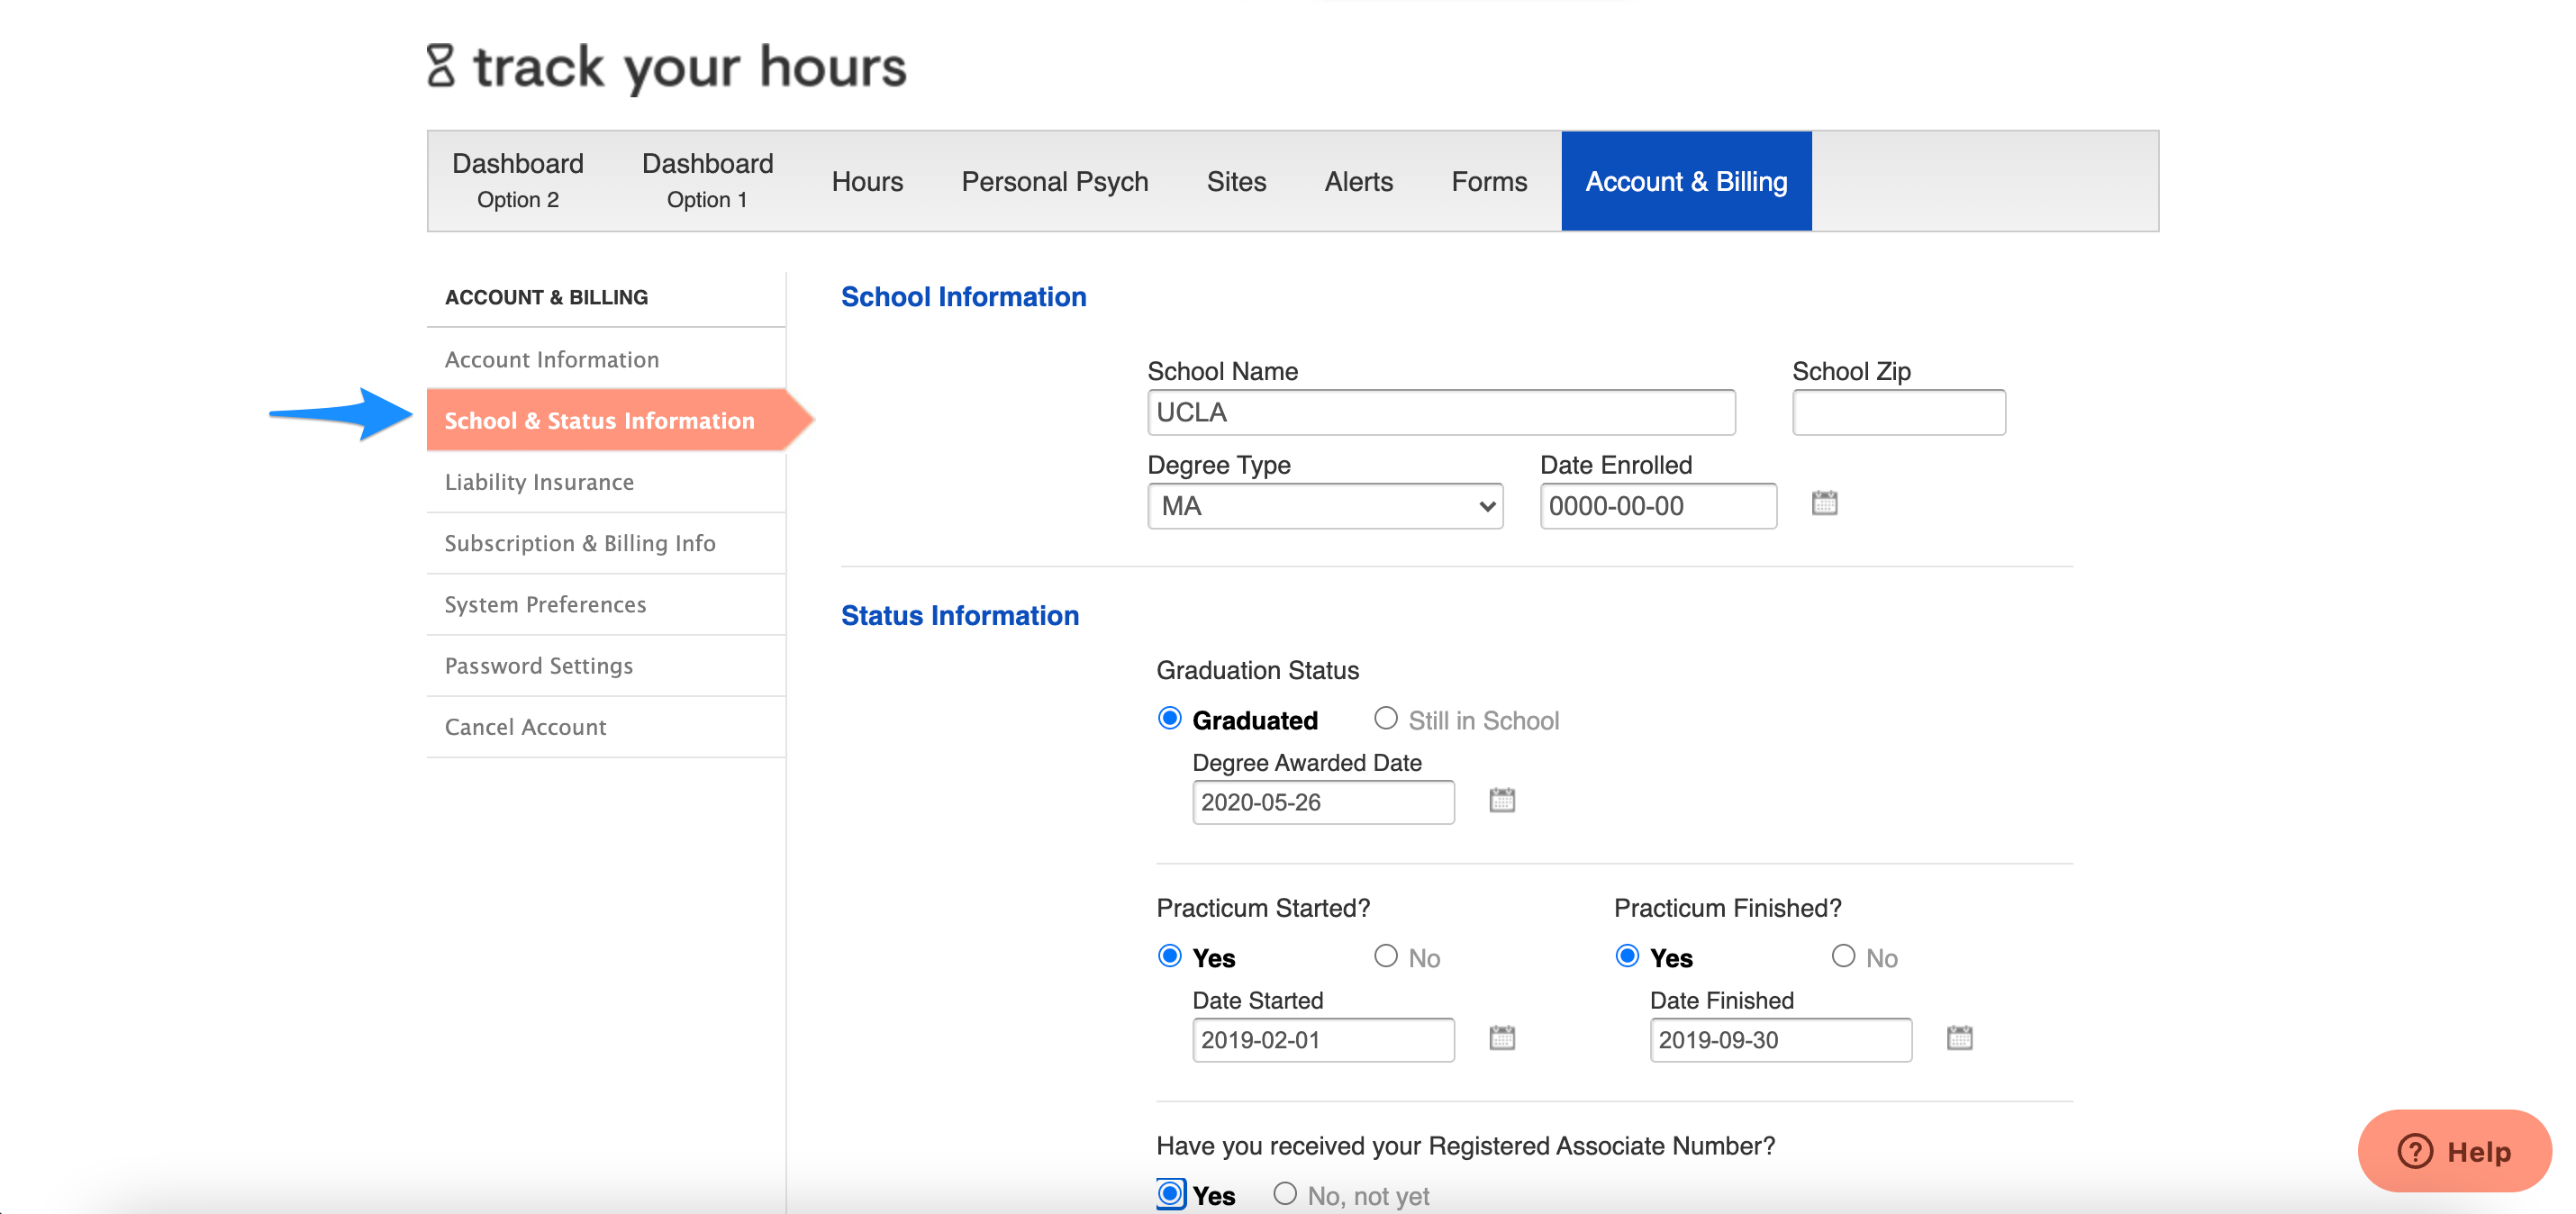Open the Sites tab

[x=1236, y=181]
